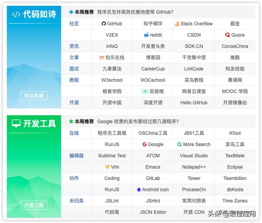
Task: Click the Google G logo icon
Action: (145, 144)
